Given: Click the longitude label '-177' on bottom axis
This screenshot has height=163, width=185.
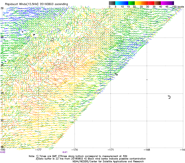Looking at the screenshot, I should (x=38, y=150).
